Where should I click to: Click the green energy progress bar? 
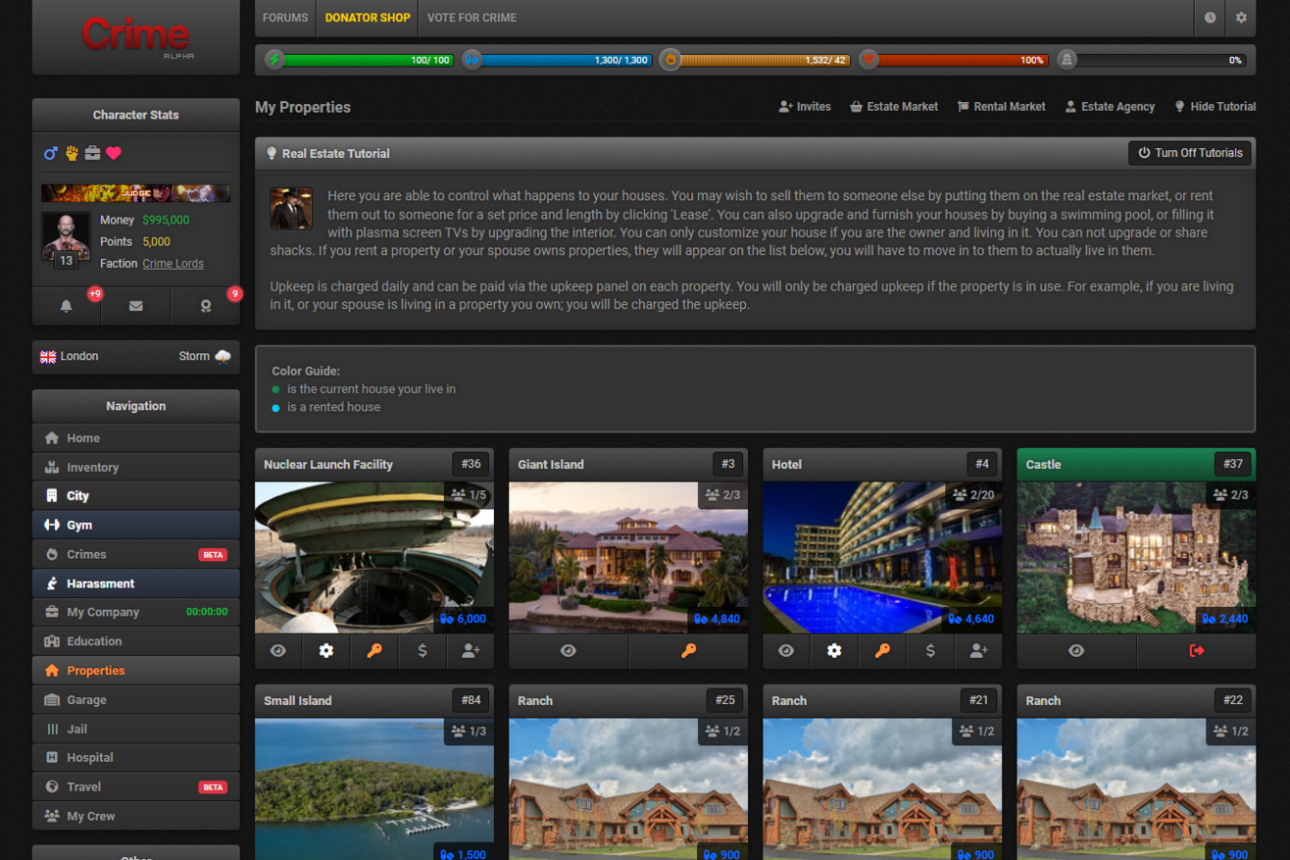360,60
